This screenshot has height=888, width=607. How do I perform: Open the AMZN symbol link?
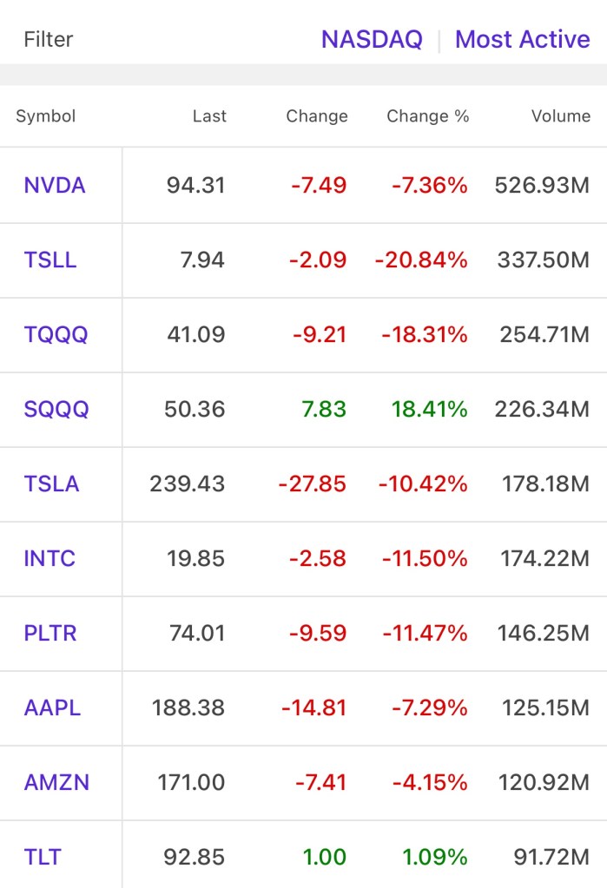click(x=56, y=782)
